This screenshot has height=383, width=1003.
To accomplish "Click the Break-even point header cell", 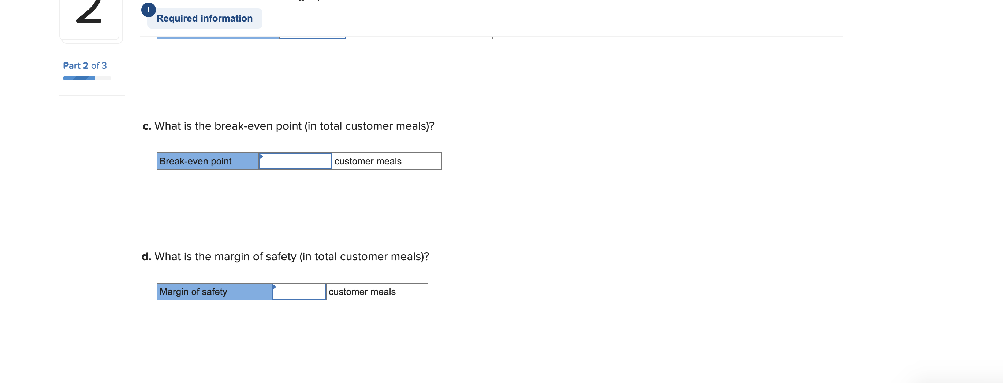I will 207,161.
